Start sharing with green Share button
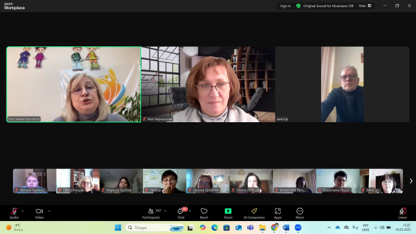This screenshot has height=234, width=416. (x=228, y=213)
